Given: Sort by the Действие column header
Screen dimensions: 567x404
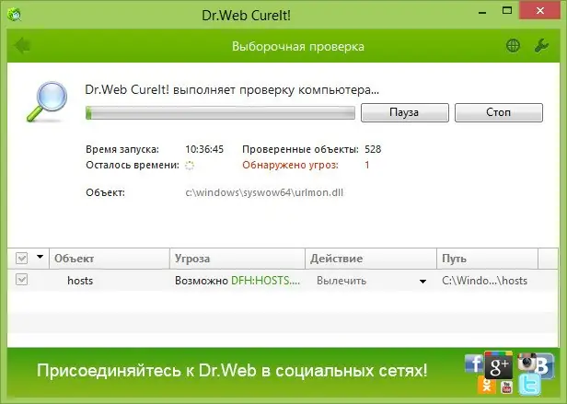Looking at the screenshot, I should 371,259.
